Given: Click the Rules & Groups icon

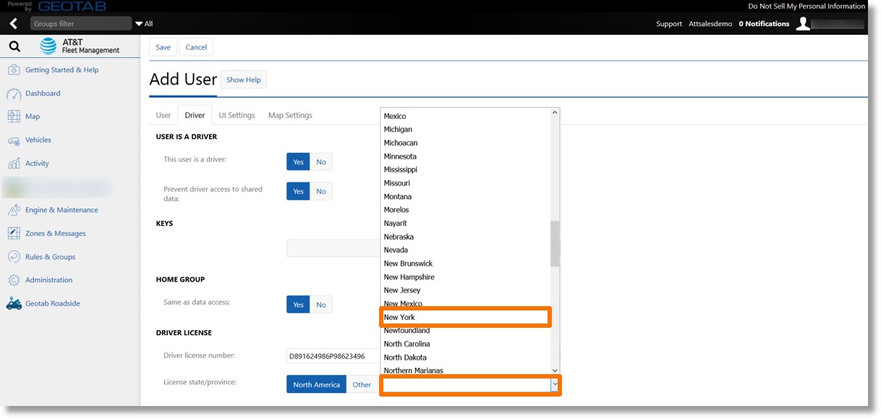Looking at the screenshot, I should coord(14,257).
